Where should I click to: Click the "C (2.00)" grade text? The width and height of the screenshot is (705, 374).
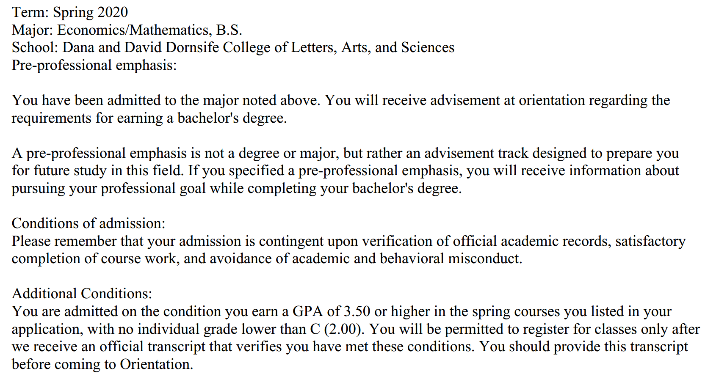coord(336,329)
